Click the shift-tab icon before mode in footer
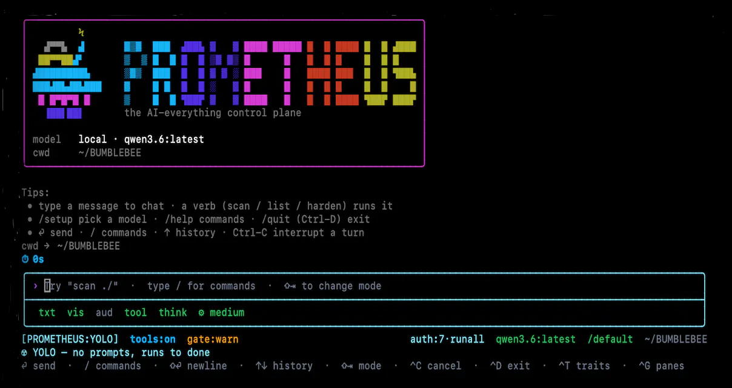This screenshot has width=732, height=388. coord(347,366)
